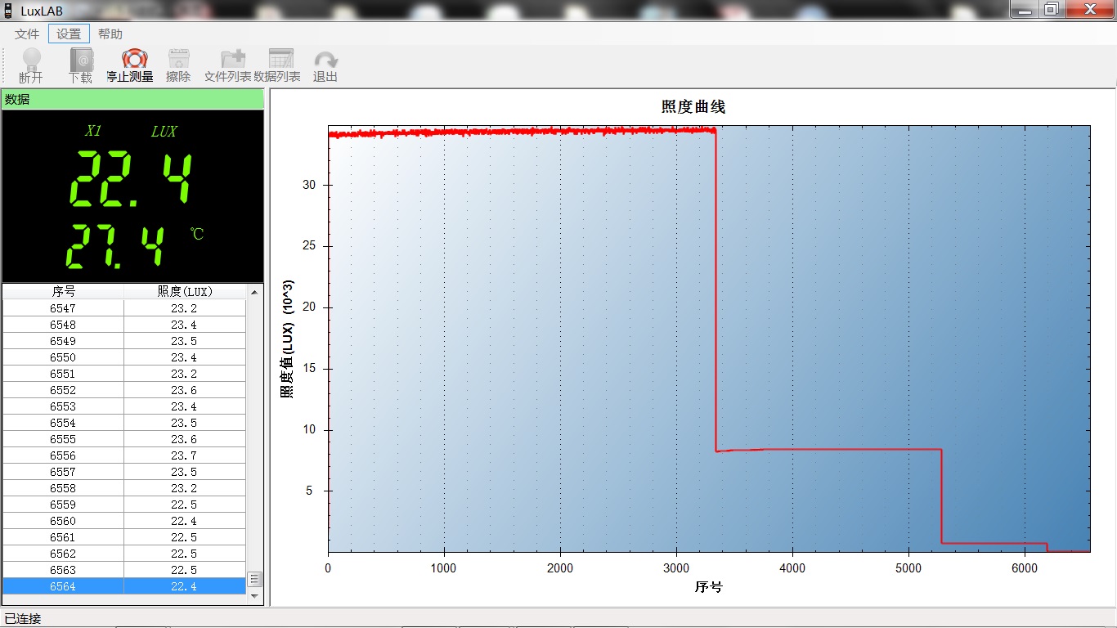Click the 已连接 status bar text
The image size is (1117, 628).
coord(23,618)
